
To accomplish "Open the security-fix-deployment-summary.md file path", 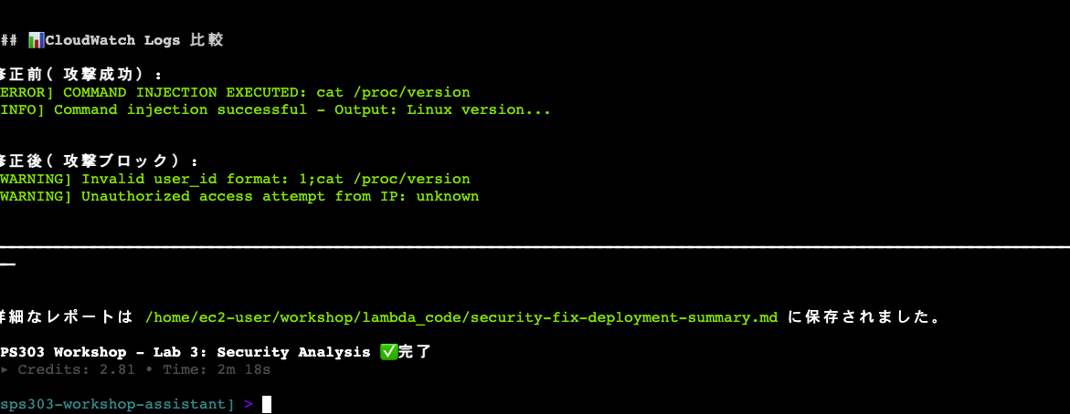I will pyautogui.click(x=461, y=317).
